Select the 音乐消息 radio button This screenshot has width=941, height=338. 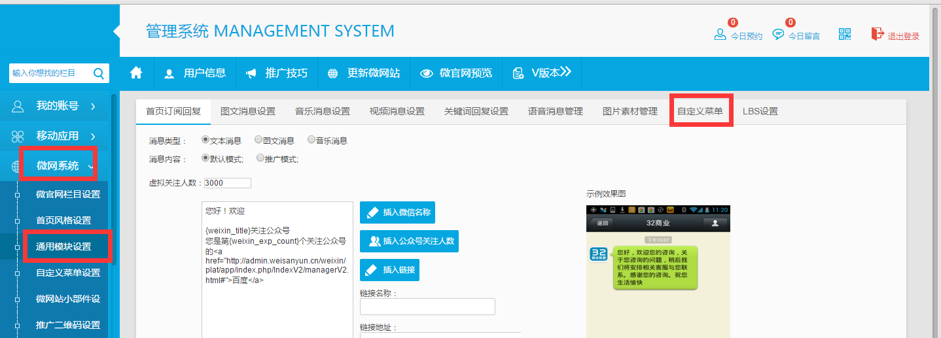pyautogui.click(x=311, y=140)
